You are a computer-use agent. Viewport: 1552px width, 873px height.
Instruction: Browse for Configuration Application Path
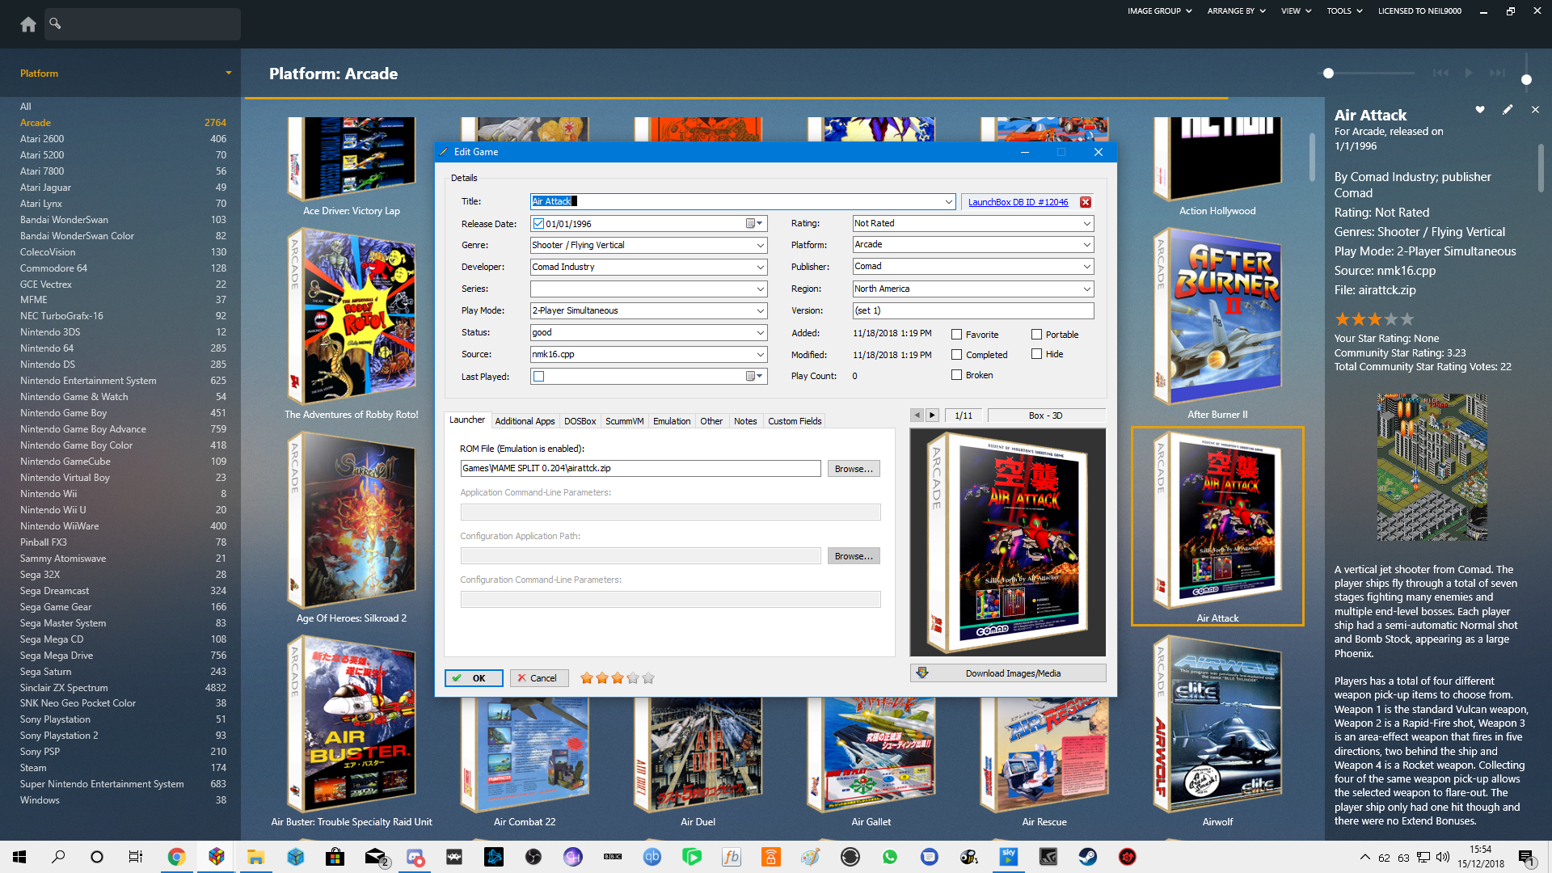tap(854, 556)
